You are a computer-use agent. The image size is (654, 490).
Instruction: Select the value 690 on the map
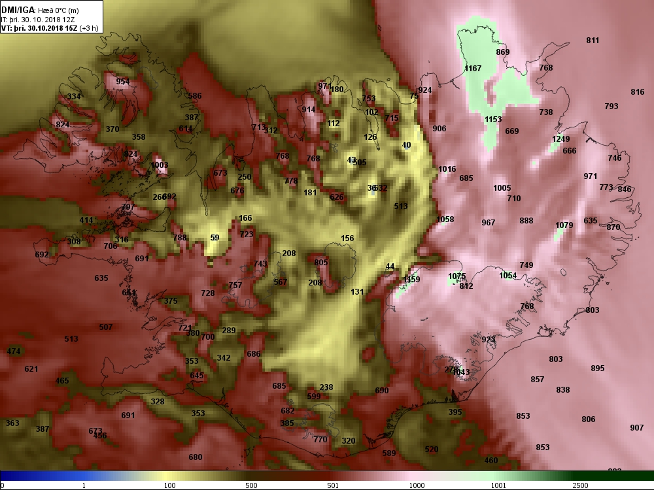click(x=382, y=391)
